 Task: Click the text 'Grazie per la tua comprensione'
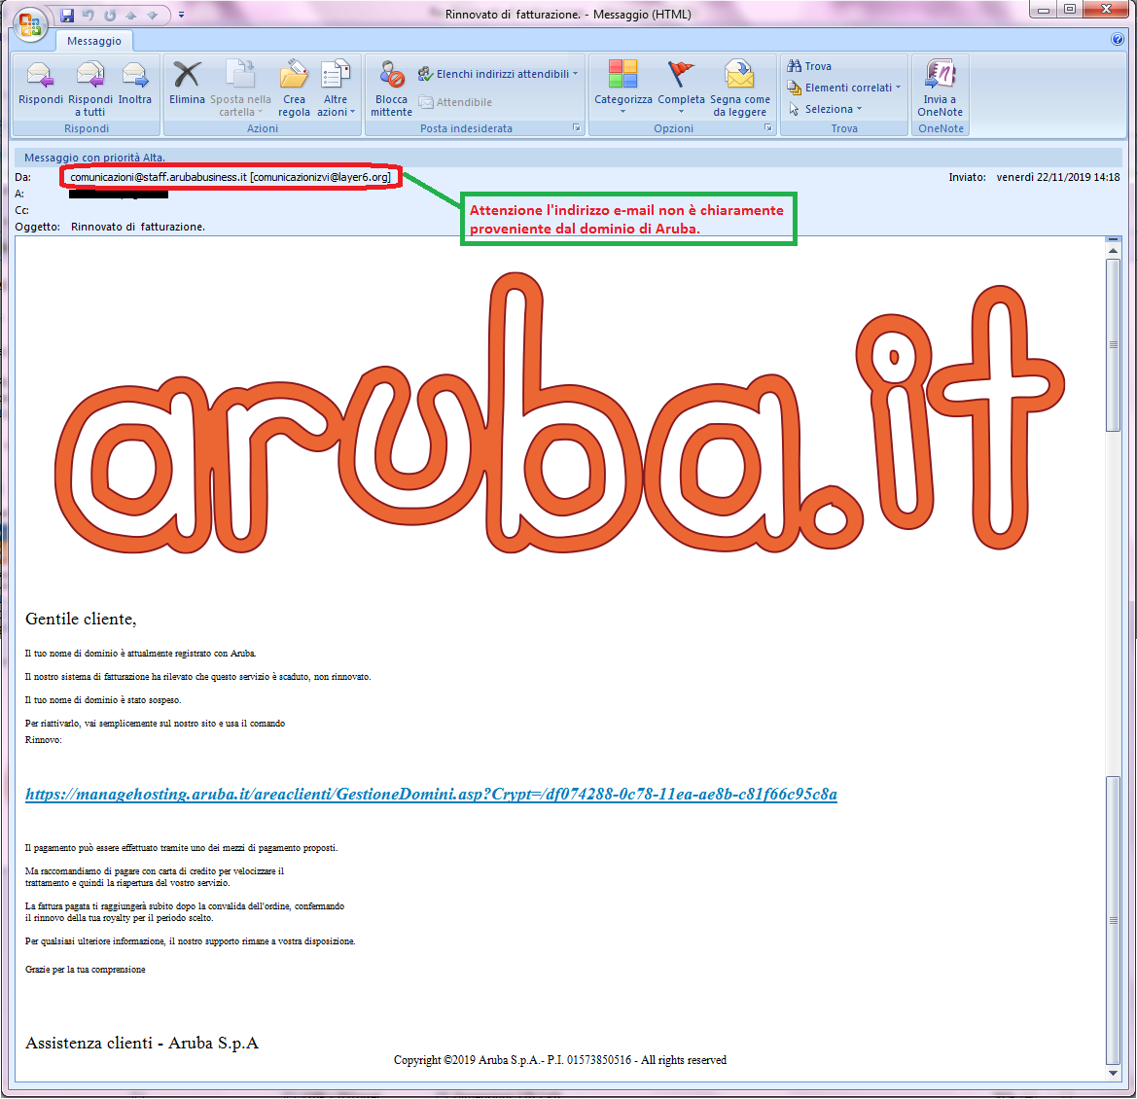point(85,970)
